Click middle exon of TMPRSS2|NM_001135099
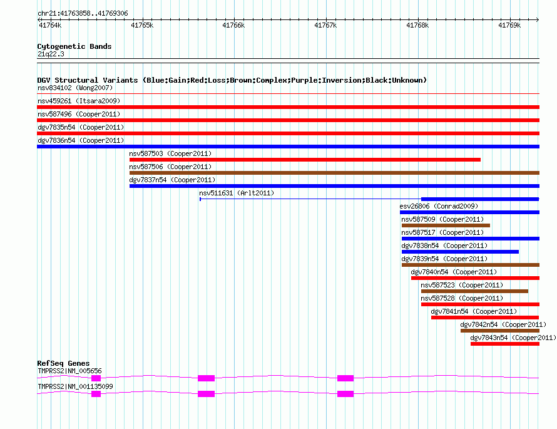Image resolution: width=557 pixels, height=429 pixels. [x=206, y=394]
